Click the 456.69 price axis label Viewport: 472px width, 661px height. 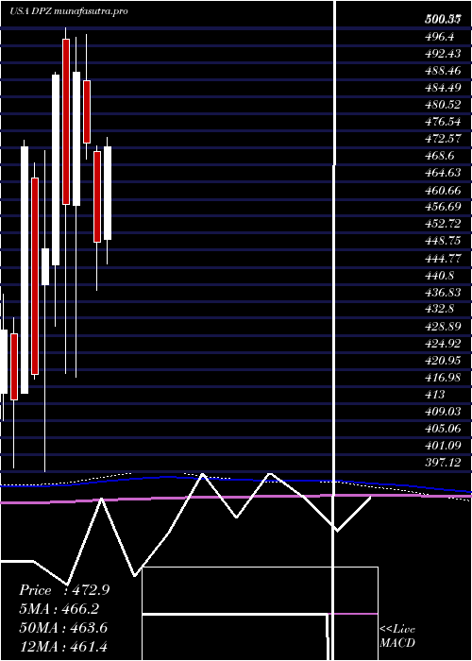coord(443,207)
